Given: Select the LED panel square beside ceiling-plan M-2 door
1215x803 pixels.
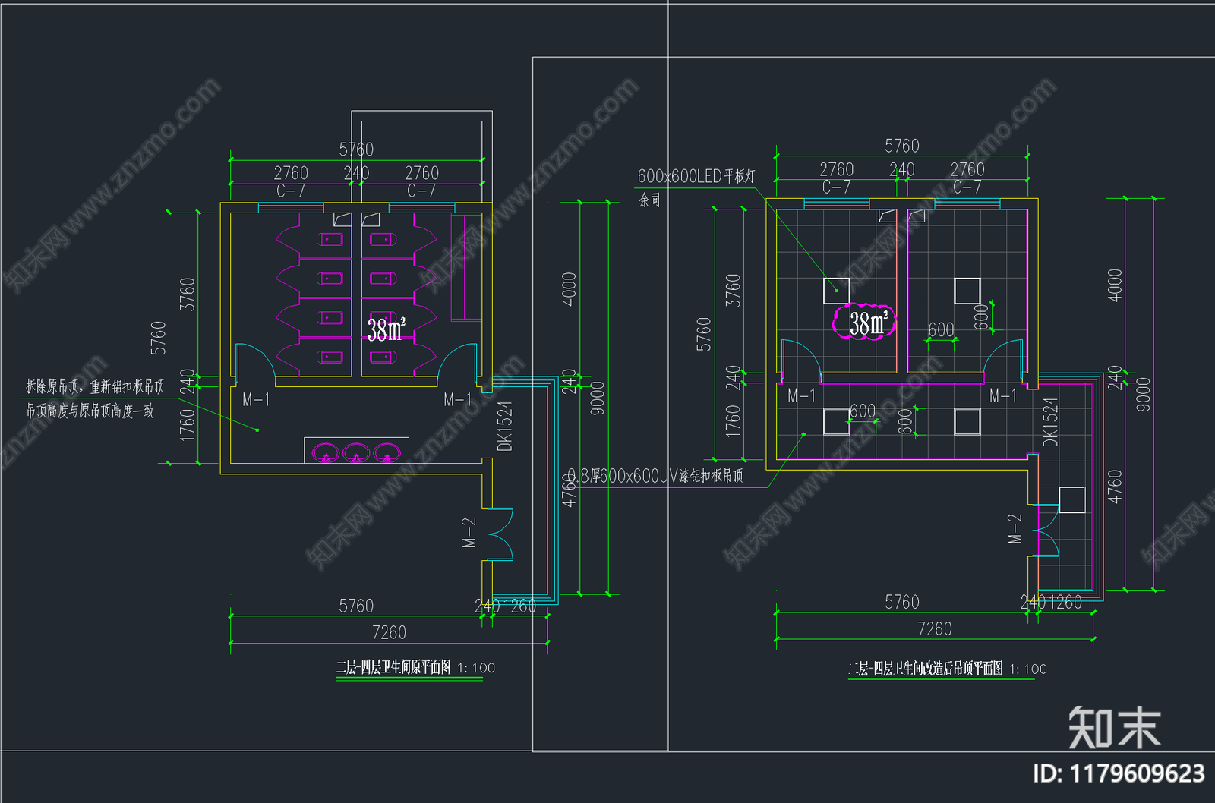Looking at the screenshot, I should click(x=1071, y=500).
